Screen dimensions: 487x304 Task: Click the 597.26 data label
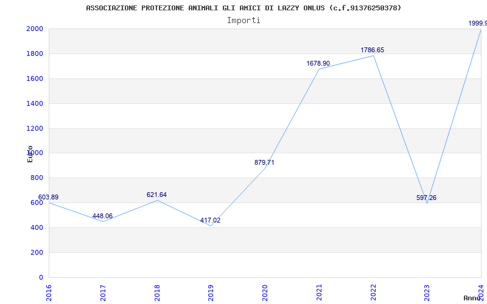(426, 198)
